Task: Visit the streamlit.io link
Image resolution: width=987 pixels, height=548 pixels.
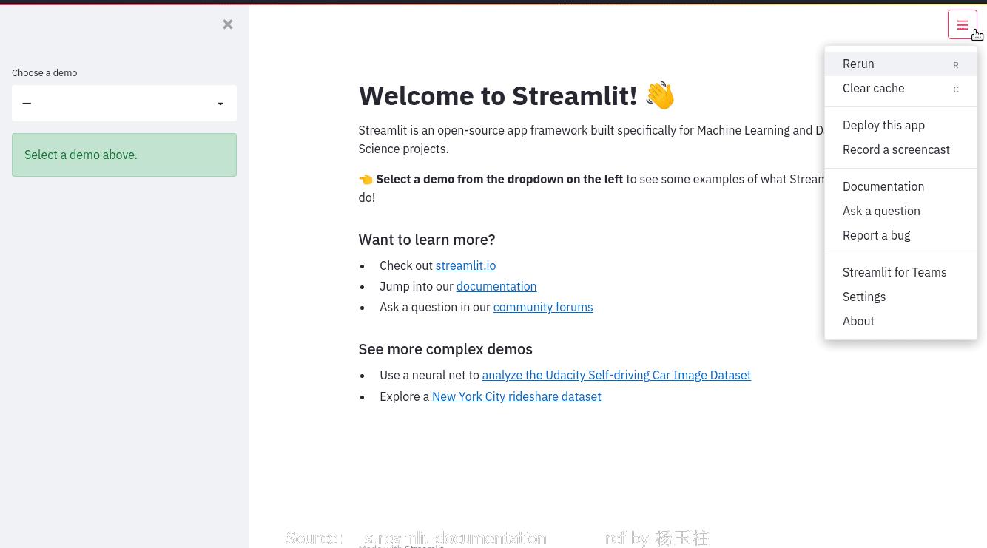Action: [x=465, y=265]
